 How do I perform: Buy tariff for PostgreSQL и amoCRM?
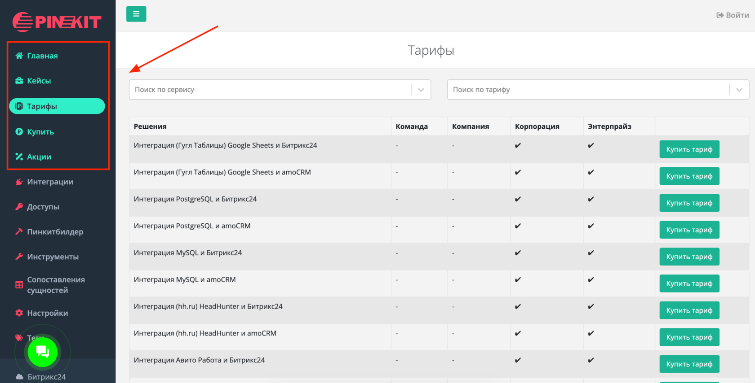coord(689,230)
